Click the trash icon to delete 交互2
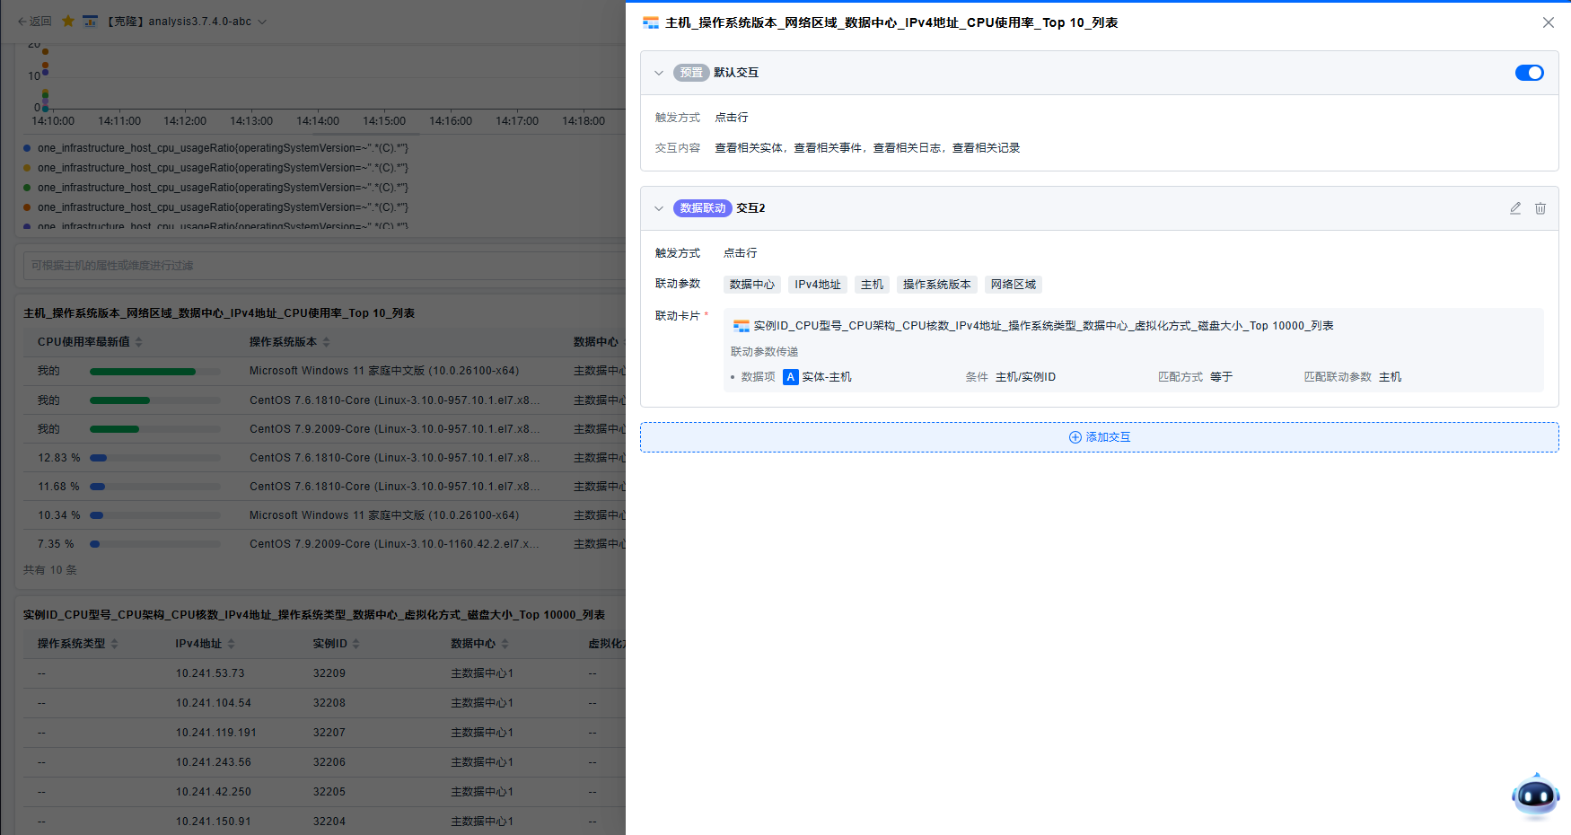1571x835 pixels. pos(1540,207)
